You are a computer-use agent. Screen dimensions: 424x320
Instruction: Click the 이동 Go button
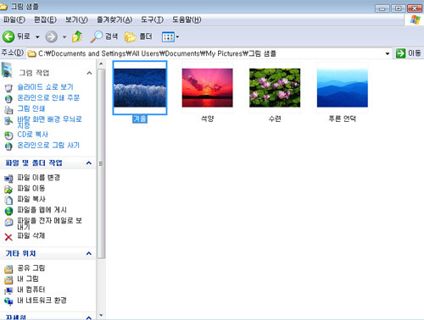[x=409, y=53]
